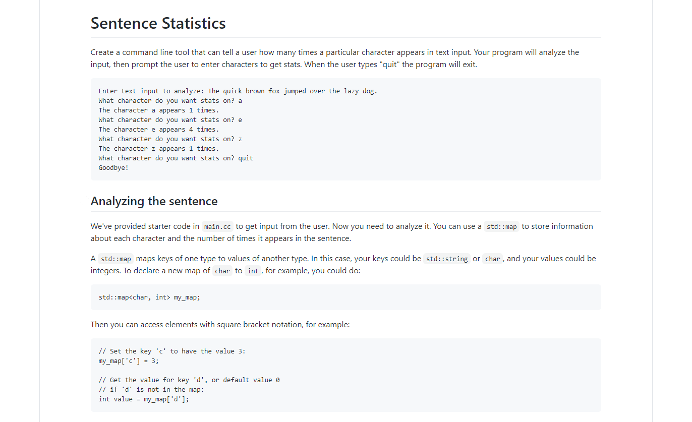Click the "Sentence Statistics" main heading
Viewport: 692px width, 422px height.
(x=158, y=23)
